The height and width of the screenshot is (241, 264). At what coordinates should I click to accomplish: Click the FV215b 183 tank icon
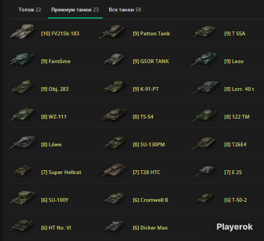pos(23,32)
